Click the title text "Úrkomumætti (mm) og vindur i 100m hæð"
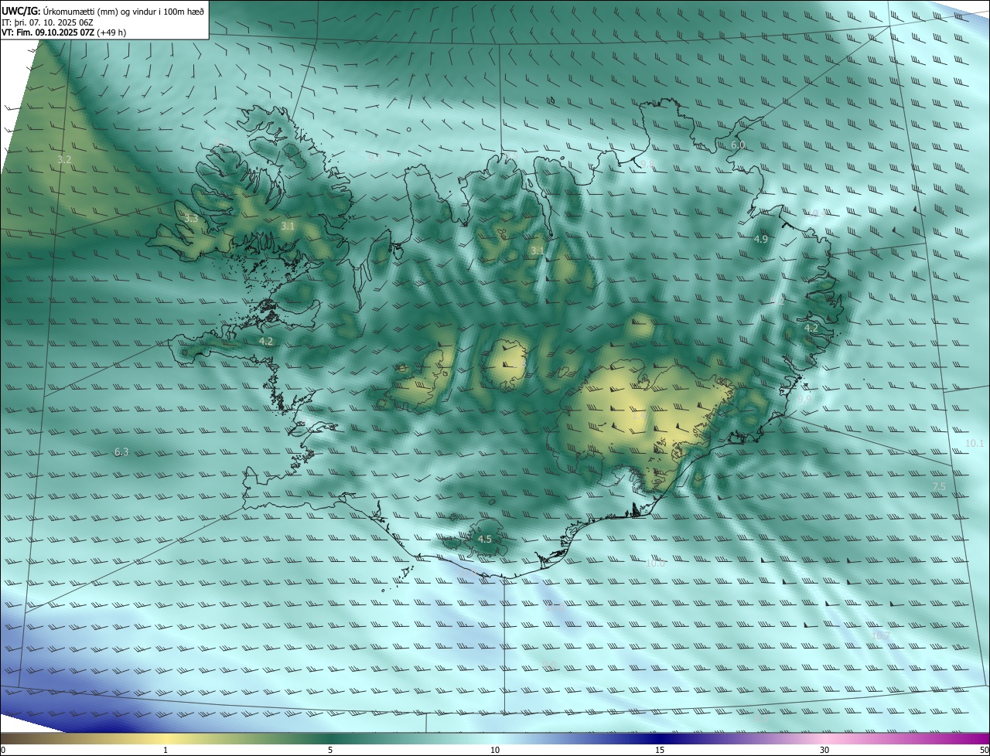The height and width of the screenshot is (756, 990). pos(124,11)
